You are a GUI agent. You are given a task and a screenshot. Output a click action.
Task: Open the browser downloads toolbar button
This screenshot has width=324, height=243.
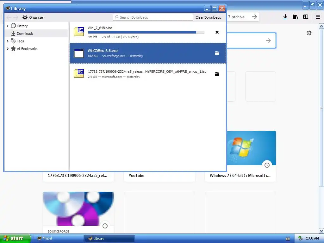coord(285,17)
